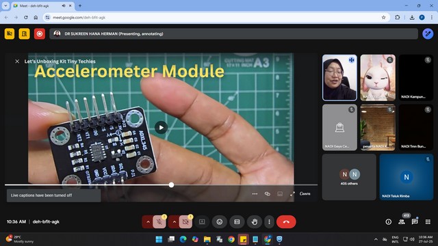Open the emoji reactions button
This screenshot has height=246, width=438.
point(220,221)
